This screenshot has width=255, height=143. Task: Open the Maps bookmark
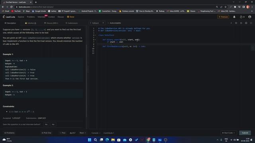coord(26,11)
